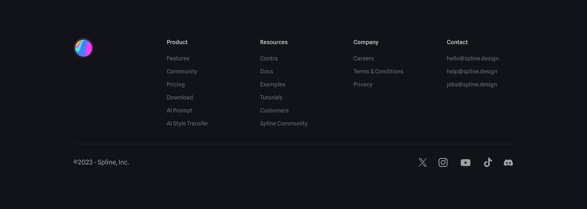
Task: Open the Careers link
Action: click(x=364, y=59)
